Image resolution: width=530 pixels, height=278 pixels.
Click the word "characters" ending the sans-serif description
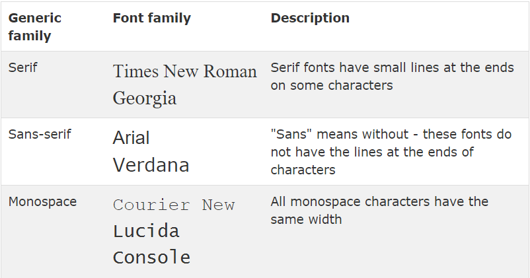point(303,170)
